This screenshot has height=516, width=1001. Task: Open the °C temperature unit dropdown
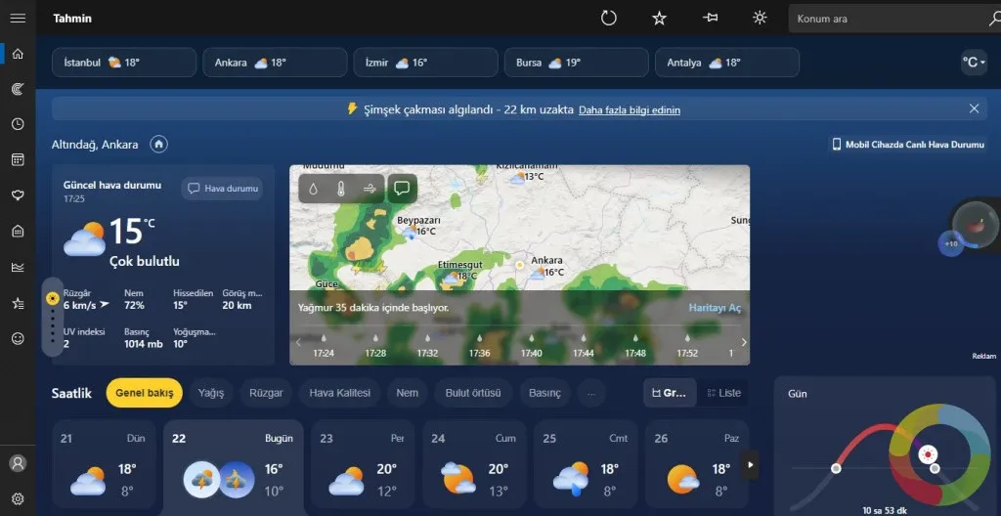point(975,62)
